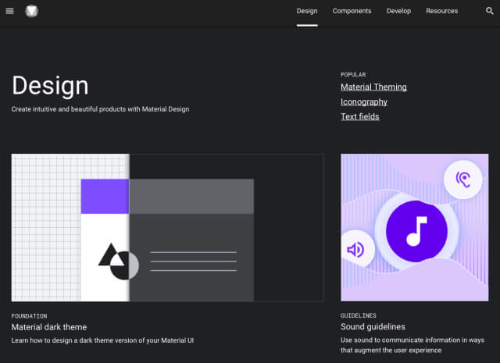Screen dimensions: 500x363
Task: Click the ear icon in sound illustration
Action: coord(466,180)
